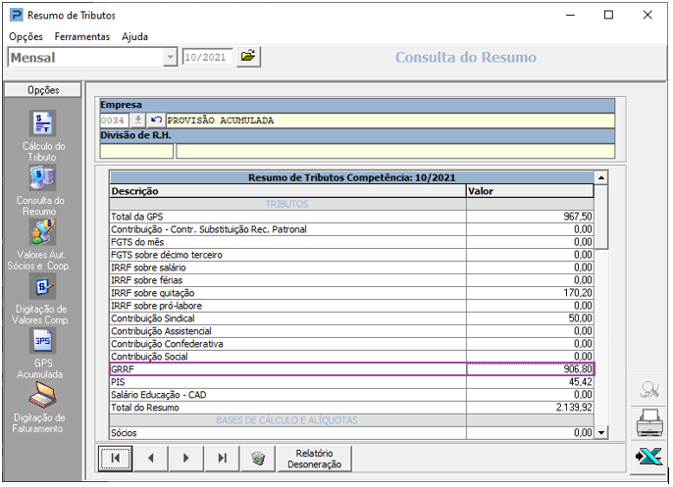
Task: Select FGTS sobre décimo terceiro row
Action: 351,255
